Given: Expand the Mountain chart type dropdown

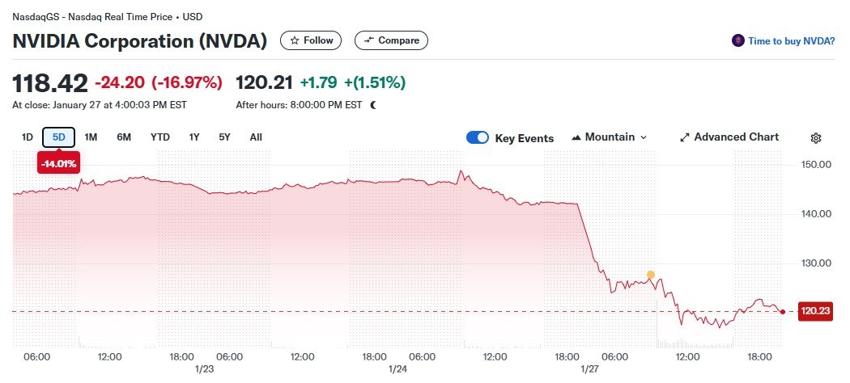Looking at the screenshot, I should (x=610, y=137).
